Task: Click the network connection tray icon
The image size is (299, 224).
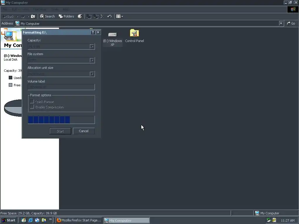Action: coord(269,220)
